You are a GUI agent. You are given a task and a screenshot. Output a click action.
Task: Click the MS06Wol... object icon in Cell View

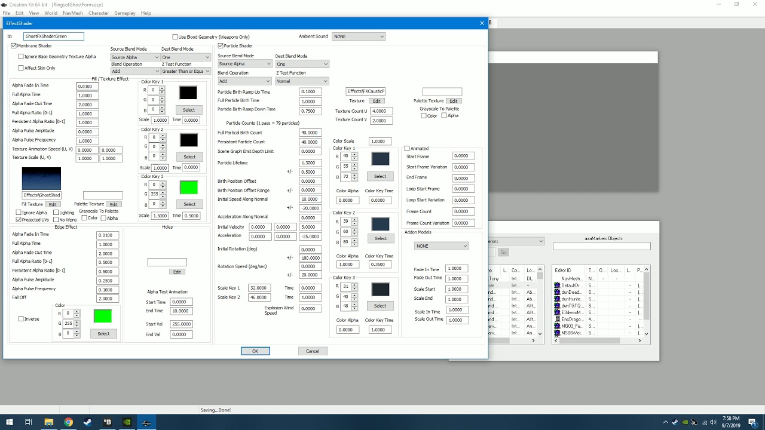tap(557, 333)
